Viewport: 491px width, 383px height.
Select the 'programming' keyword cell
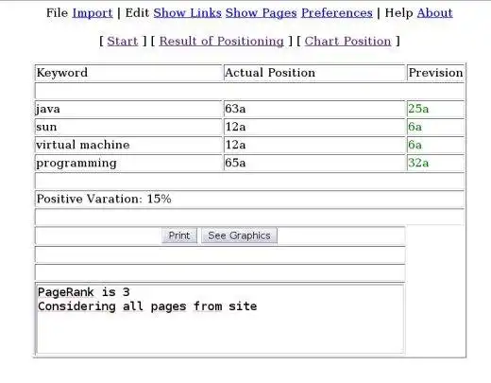point(128,163)
